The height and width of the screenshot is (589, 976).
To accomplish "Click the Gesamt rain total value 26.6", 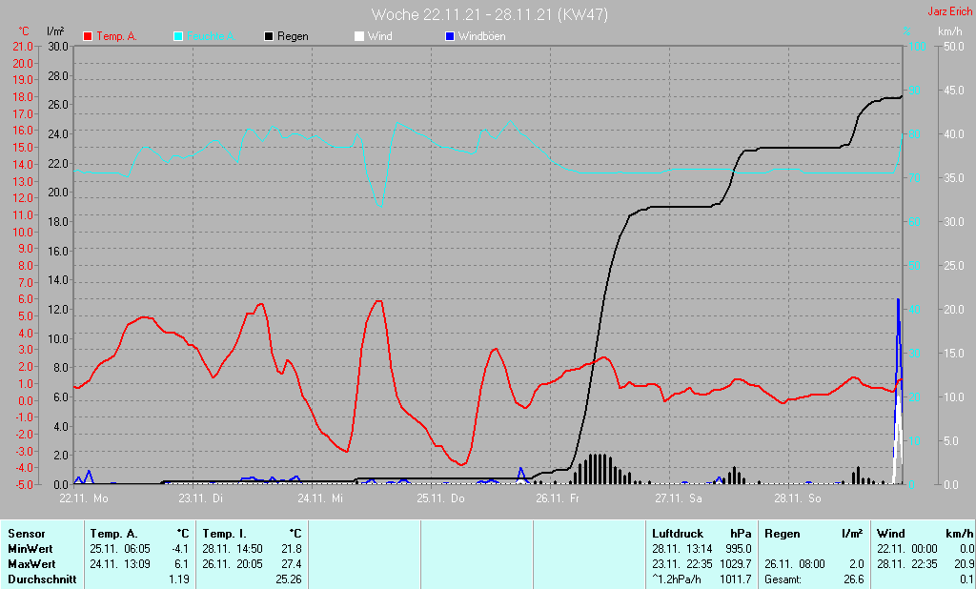I will pos(853,579).
